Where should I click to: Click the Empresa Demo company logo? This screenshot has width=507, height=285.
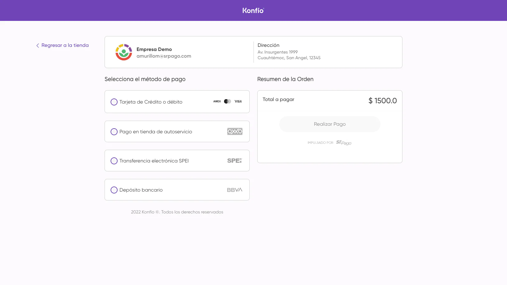coord(124,52)
